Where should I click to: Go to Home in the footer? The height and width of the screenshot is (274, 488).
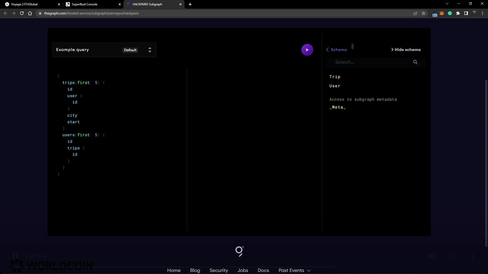(x=174, y=270)
